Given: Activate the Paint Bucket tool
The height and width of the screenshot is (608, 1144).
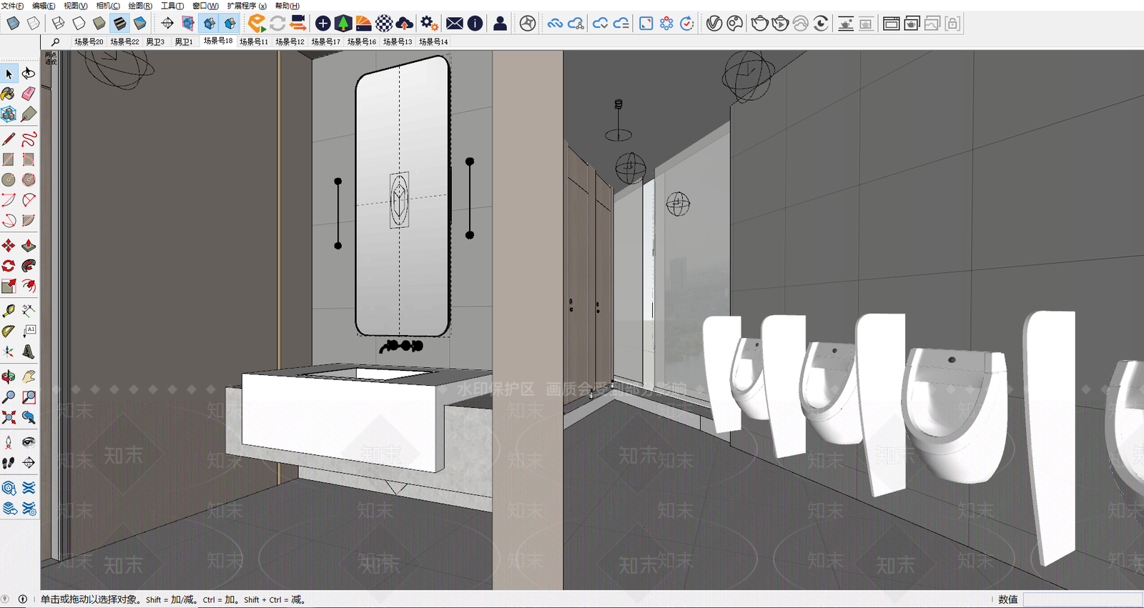Looking at the screenshot, I should point(9,94).
